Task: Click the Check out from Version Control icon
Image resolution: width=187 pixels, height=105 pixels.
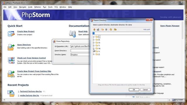Action: [x=11, y=60]
